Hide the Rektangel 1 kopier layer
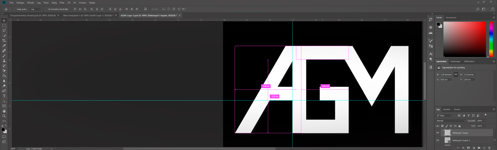497x150 pixels. pos(438,133)
